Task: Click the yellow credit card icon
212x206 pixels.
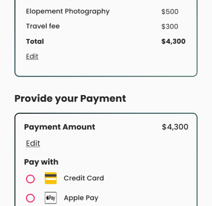Action: click(51, 178)
